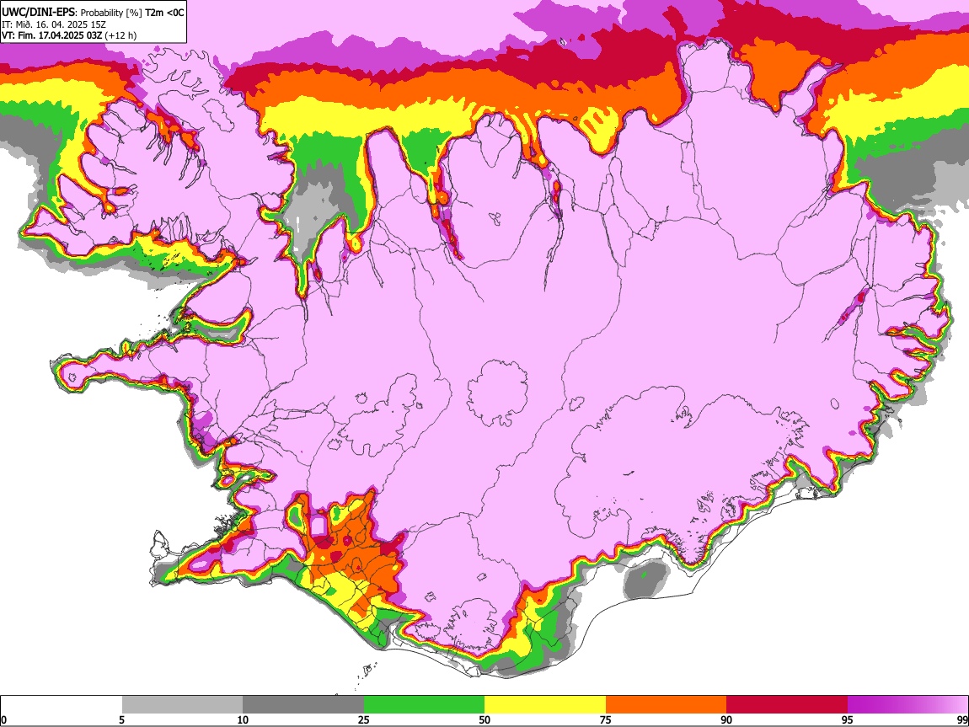Click the valid time line 'VT: Fim. 17.04.2025 03Z'
Screen dimensions: 969x727
pyautogui.click(x=52, y=35)
